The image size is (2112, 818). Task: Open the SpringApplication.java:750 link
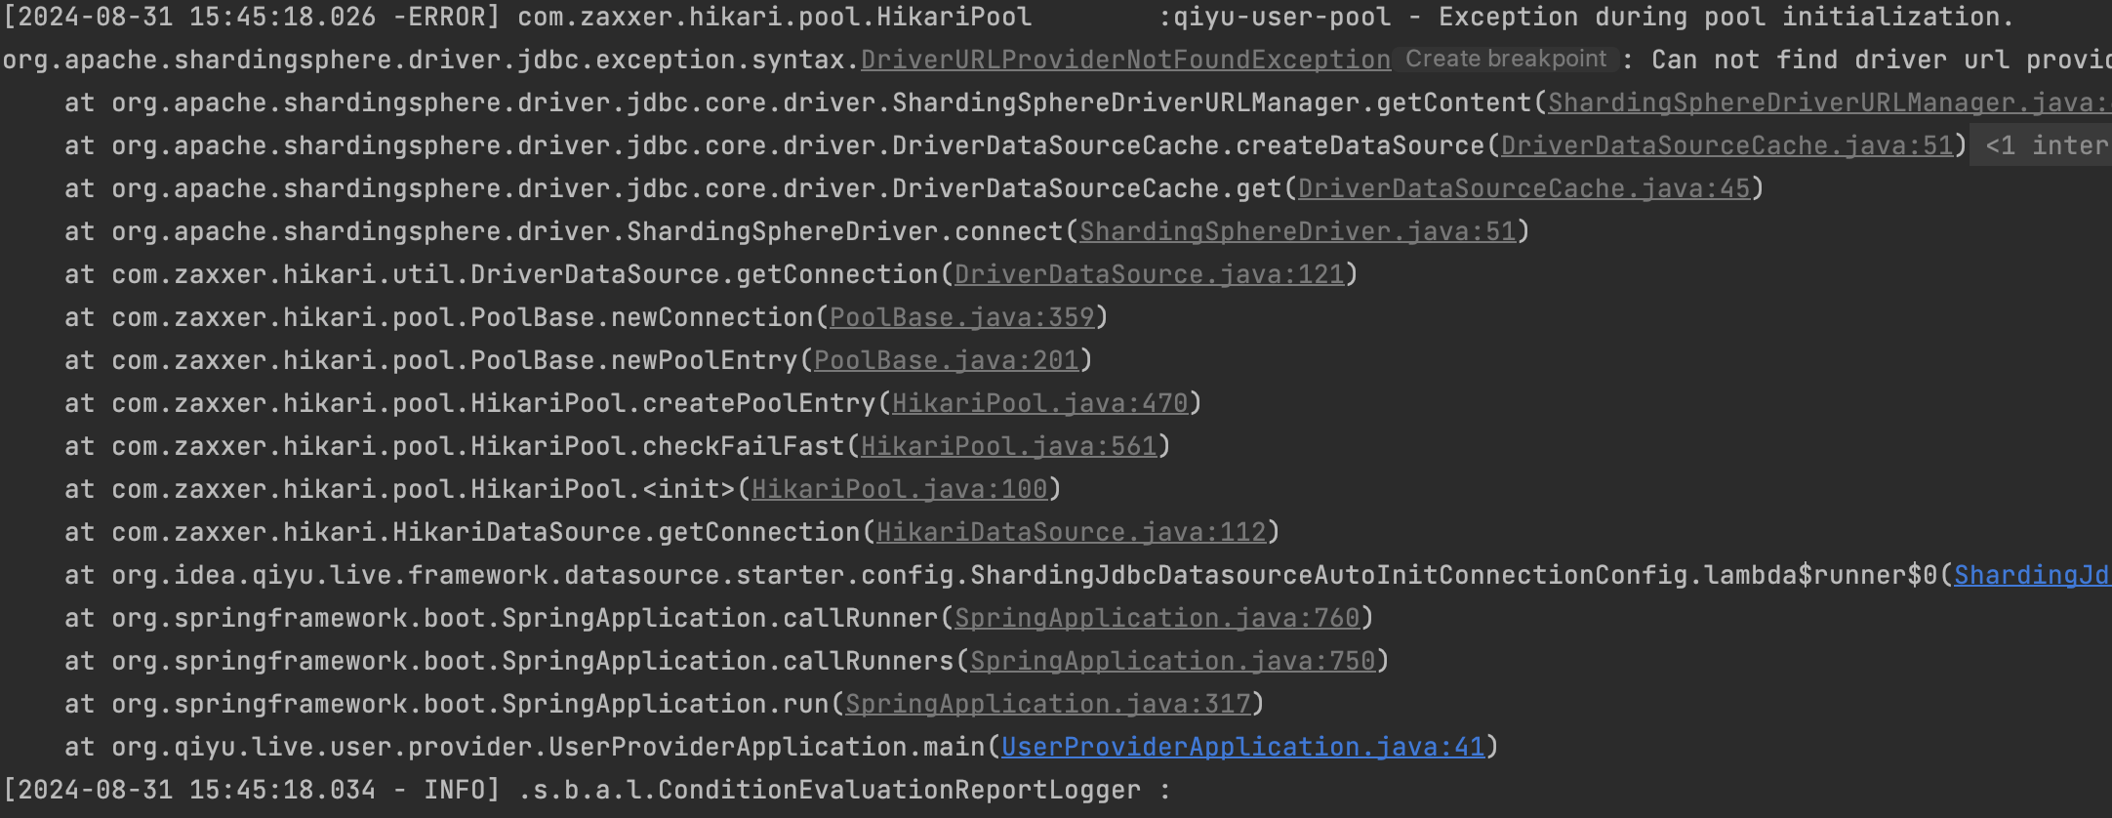click(x=1172, y=661)
